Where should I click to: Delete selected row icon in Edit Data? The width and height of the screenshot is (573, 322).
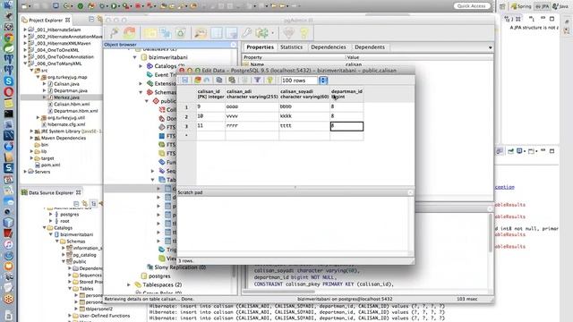(x=244, y=80)
